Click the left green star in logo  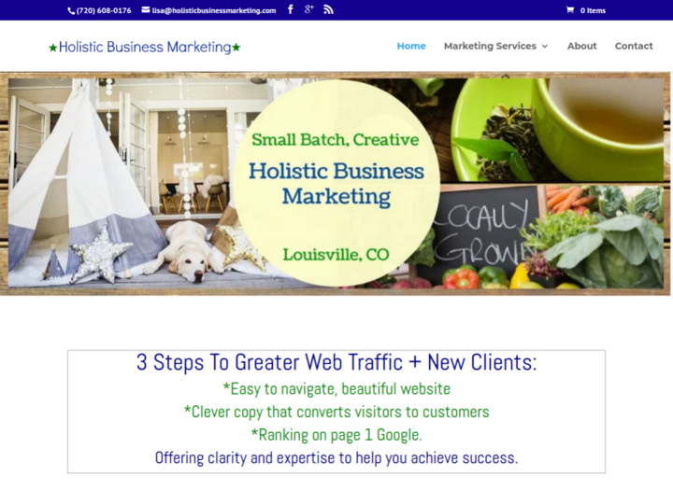[53, 48]
